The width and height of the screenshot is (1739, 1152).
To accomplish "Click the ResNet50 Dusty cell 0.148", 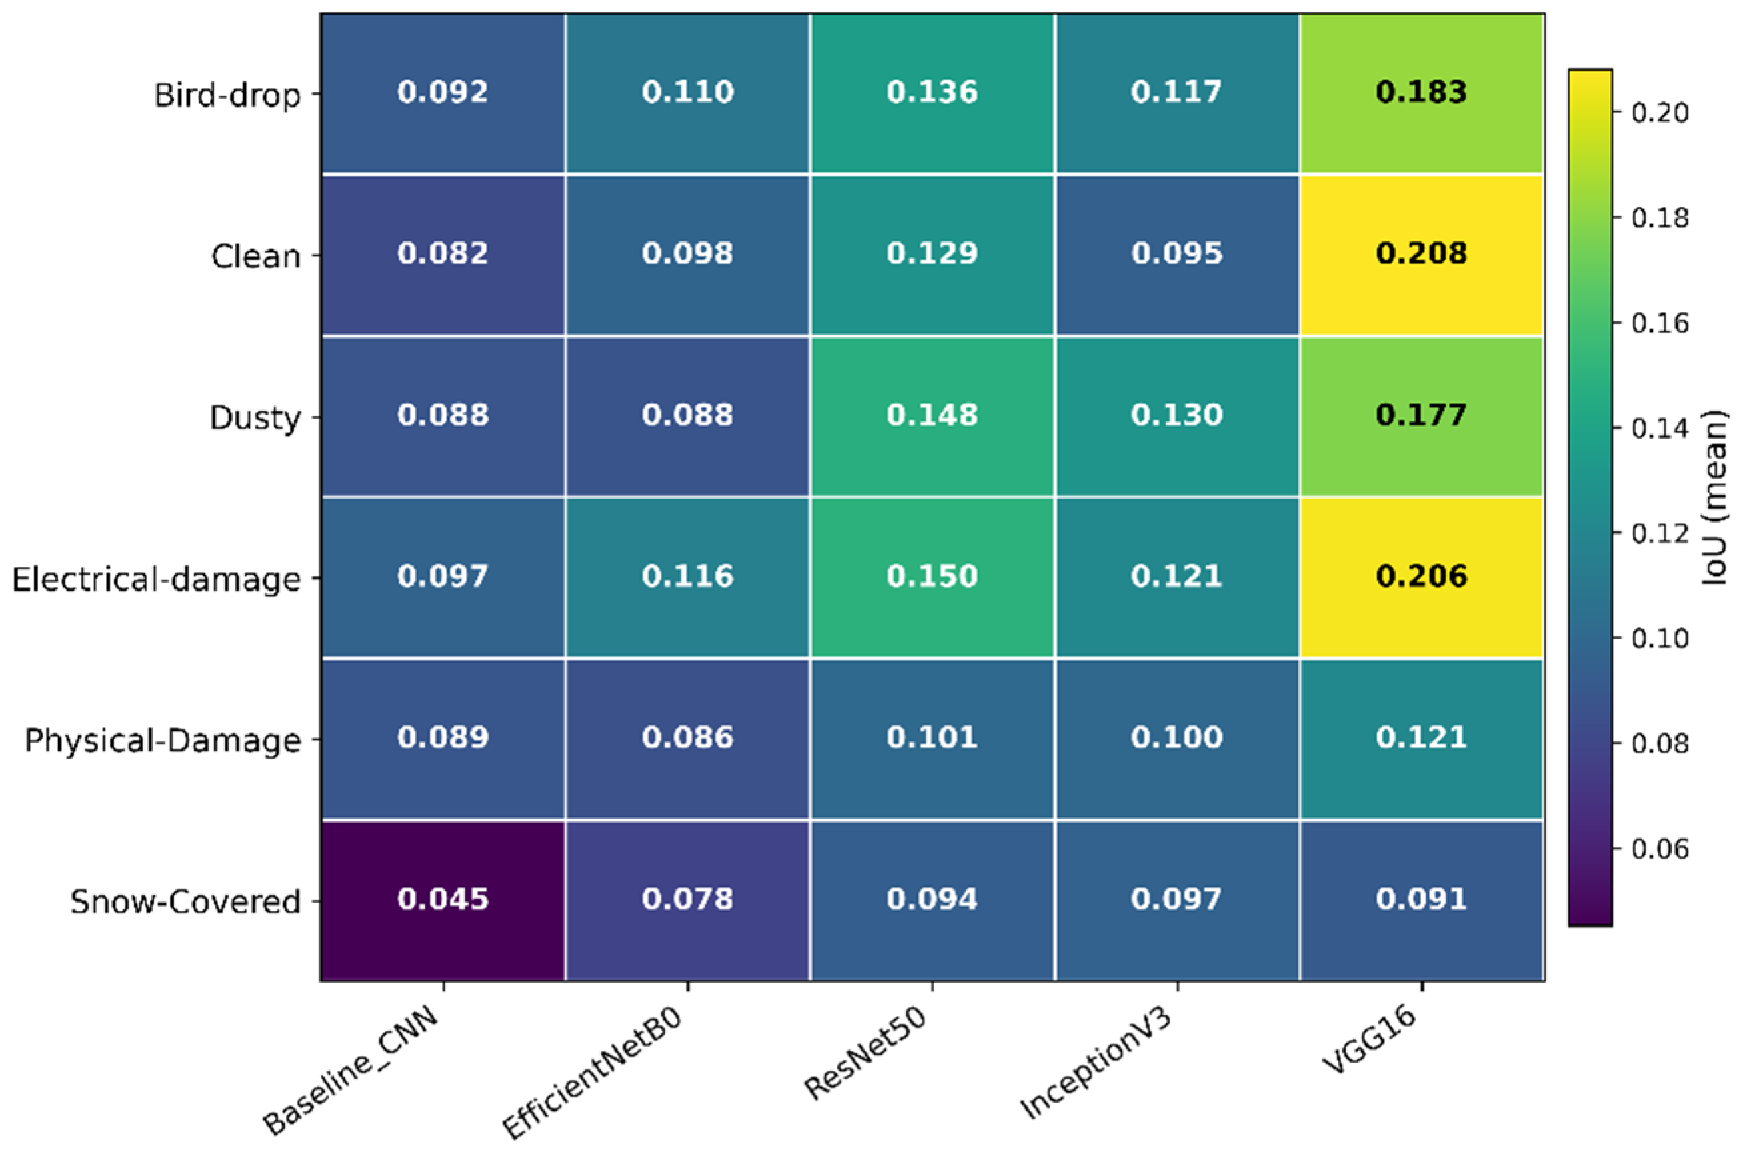I will [x=932, y=417].
